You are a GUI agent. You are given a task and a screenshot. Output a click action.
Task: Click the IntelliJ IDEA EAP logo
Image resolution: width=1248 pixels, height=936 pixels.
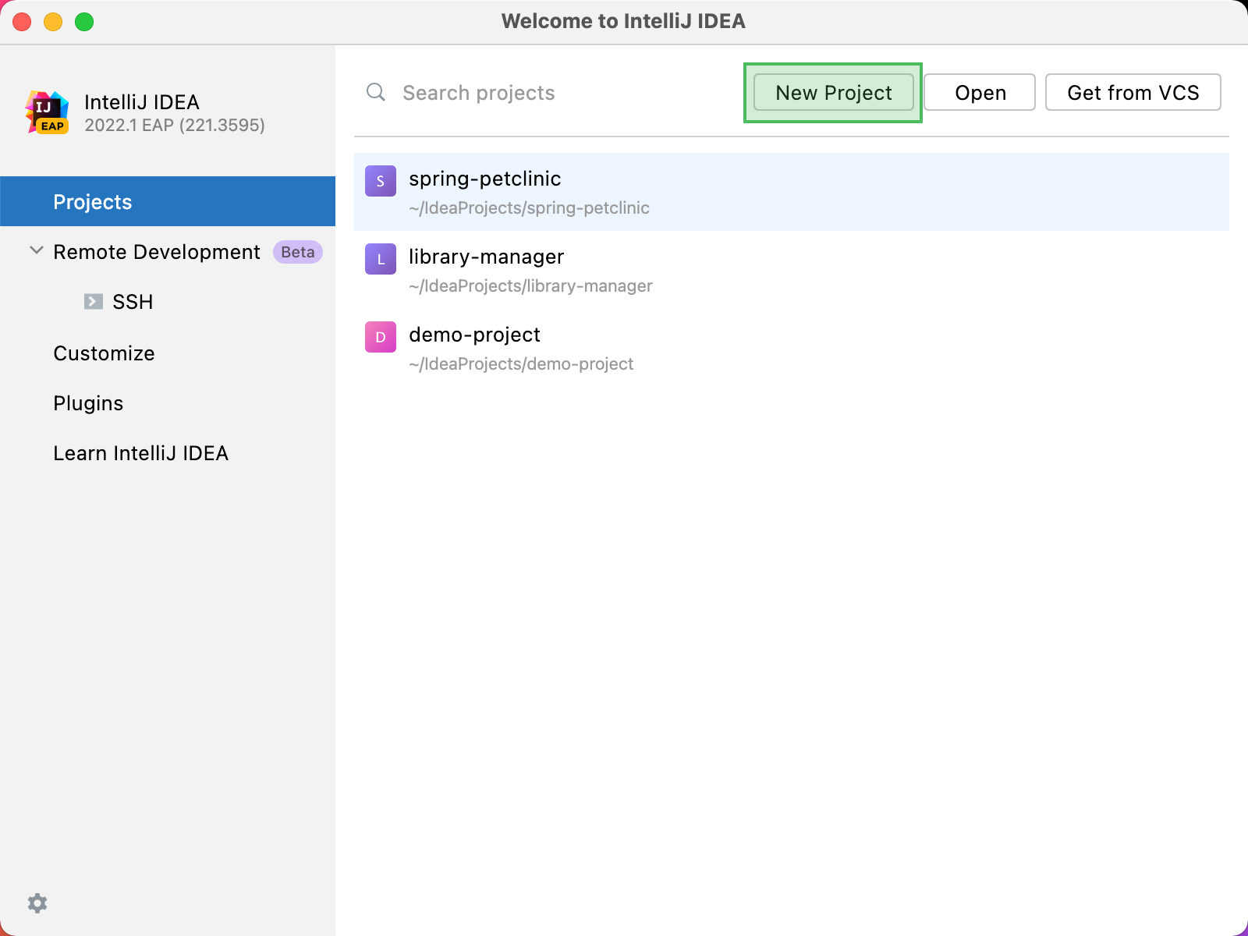47,112
